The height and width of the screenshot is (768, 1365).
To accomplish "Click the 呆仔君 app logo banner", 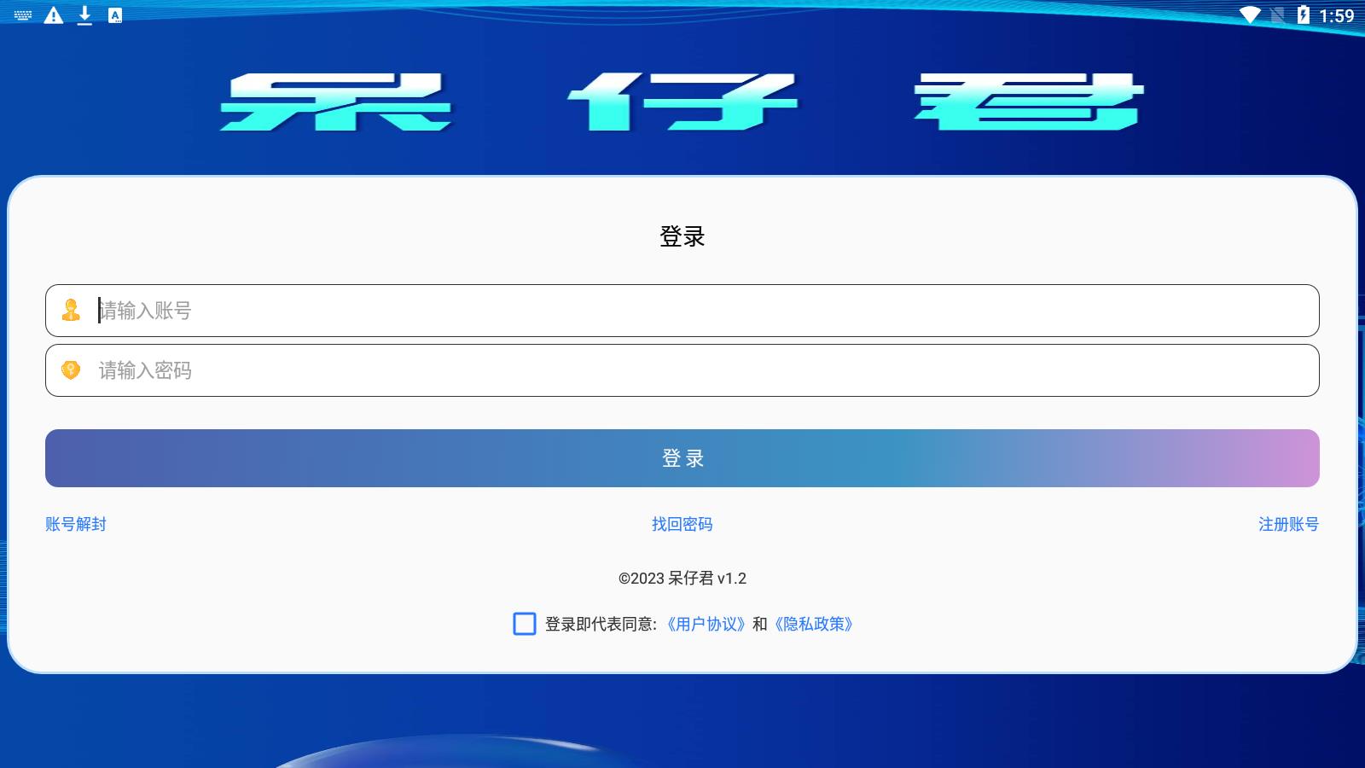I will 682,102.
